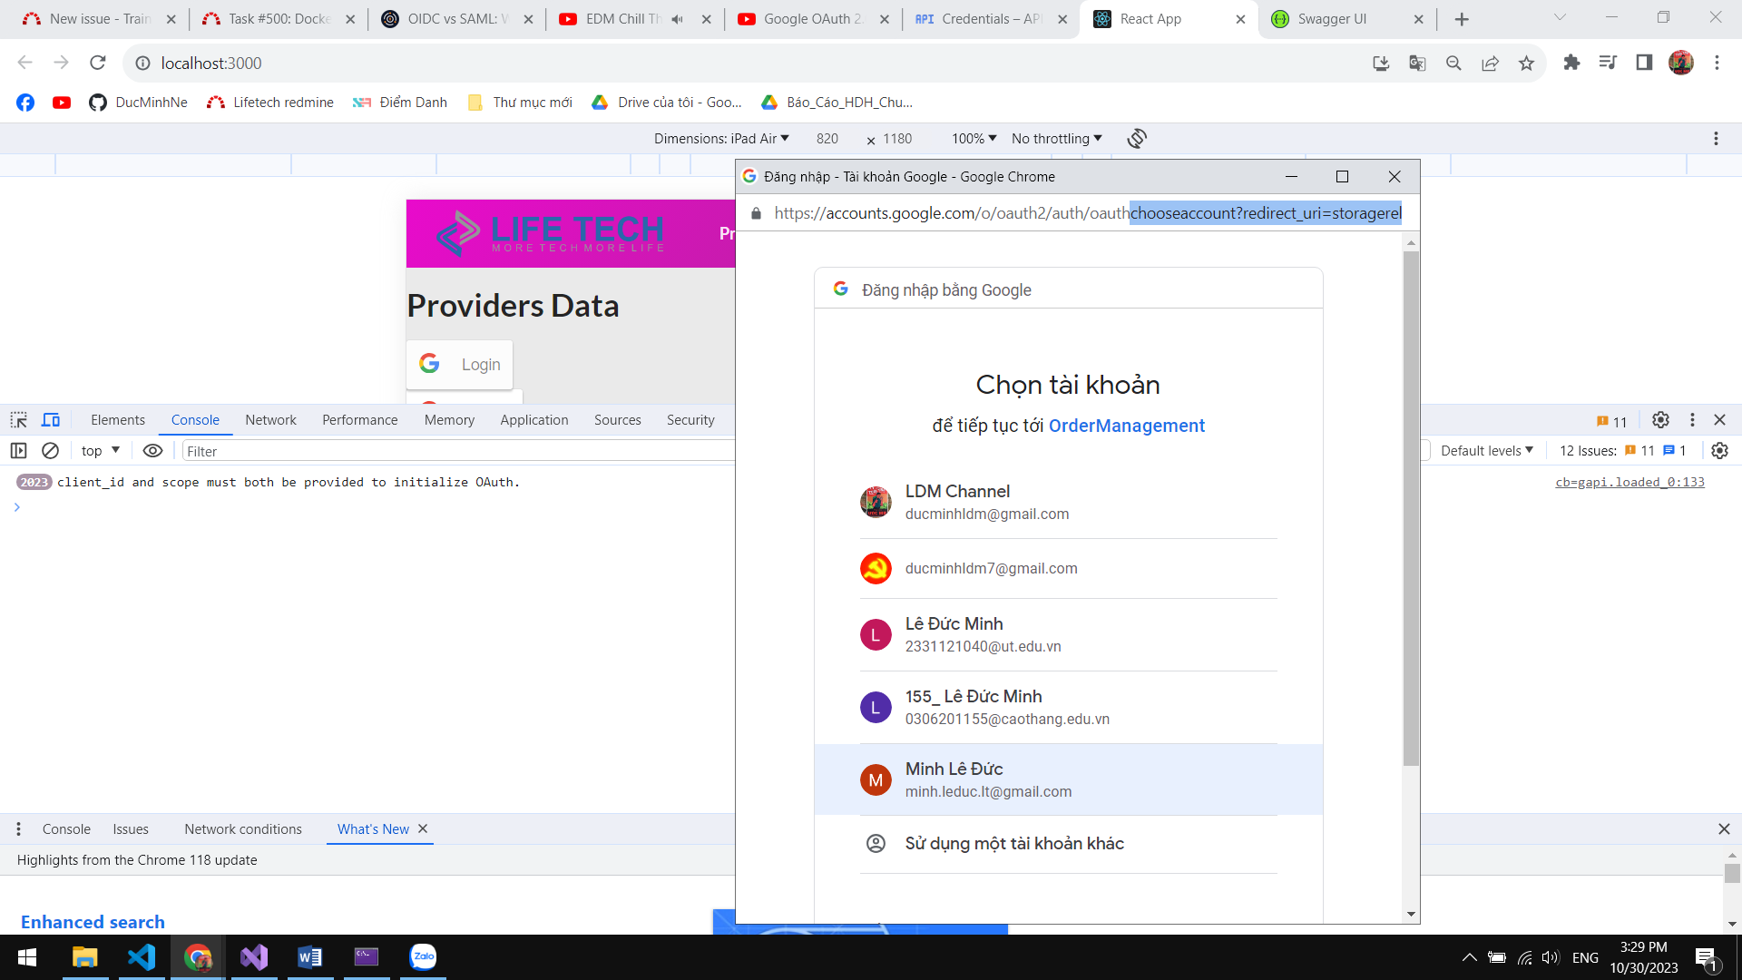This screenshot has height=980, width=1742.
Task: Open DevTools settings gear icon
Action: tap(1660, 420)
